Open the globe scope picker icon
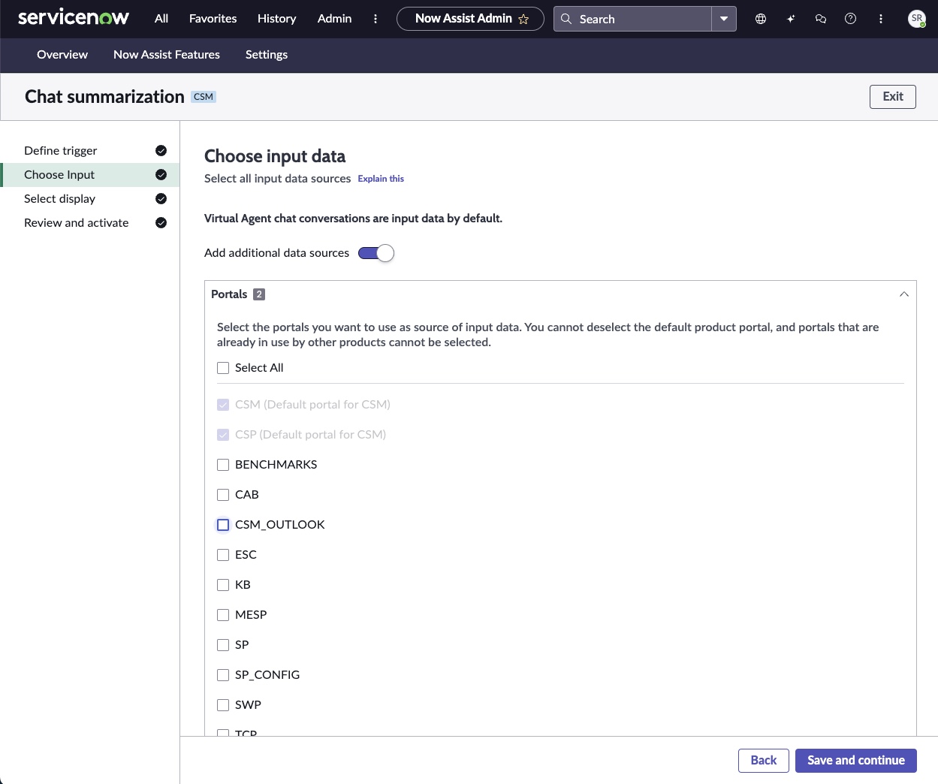Image resolution: width=938 pixels, height=784 pixels. point(761,19)
